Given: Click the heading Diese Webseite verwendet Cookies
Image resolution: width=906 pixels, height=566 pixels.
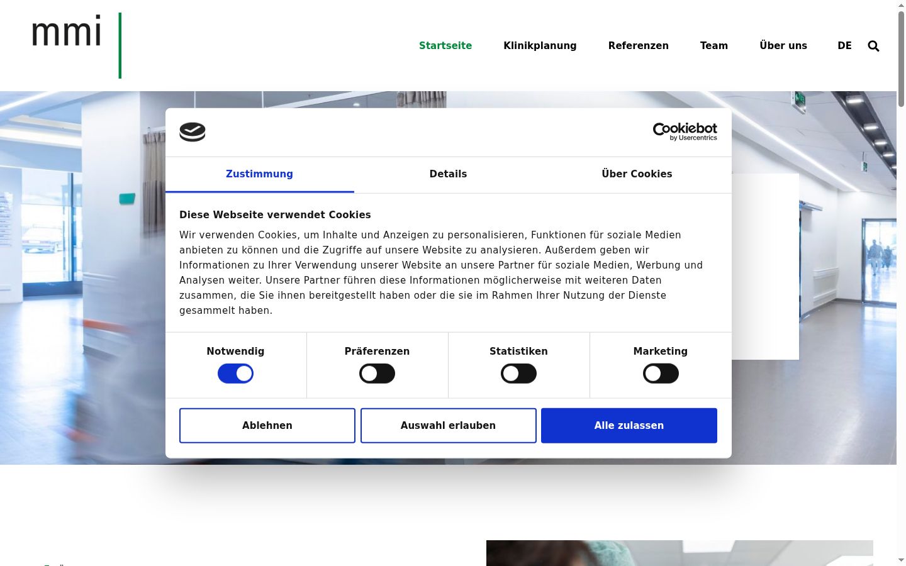Looking at the screenshot, I should click(x=275, y=215).
